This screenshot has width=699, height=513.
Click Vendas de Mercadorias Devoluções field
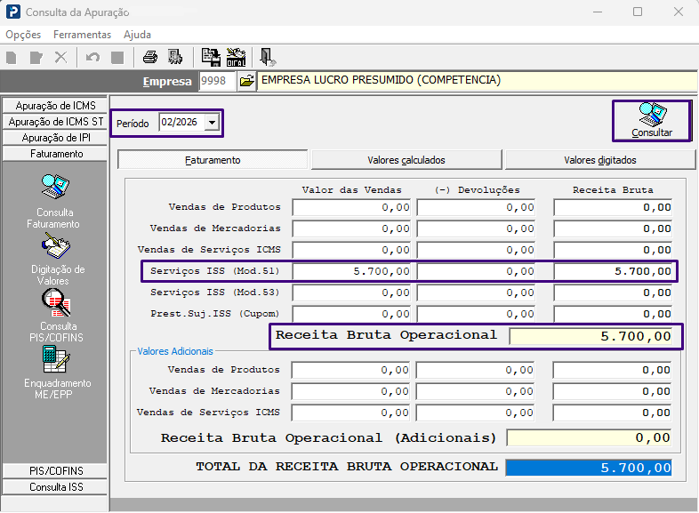pyautogui.click(x=476, y=228)
